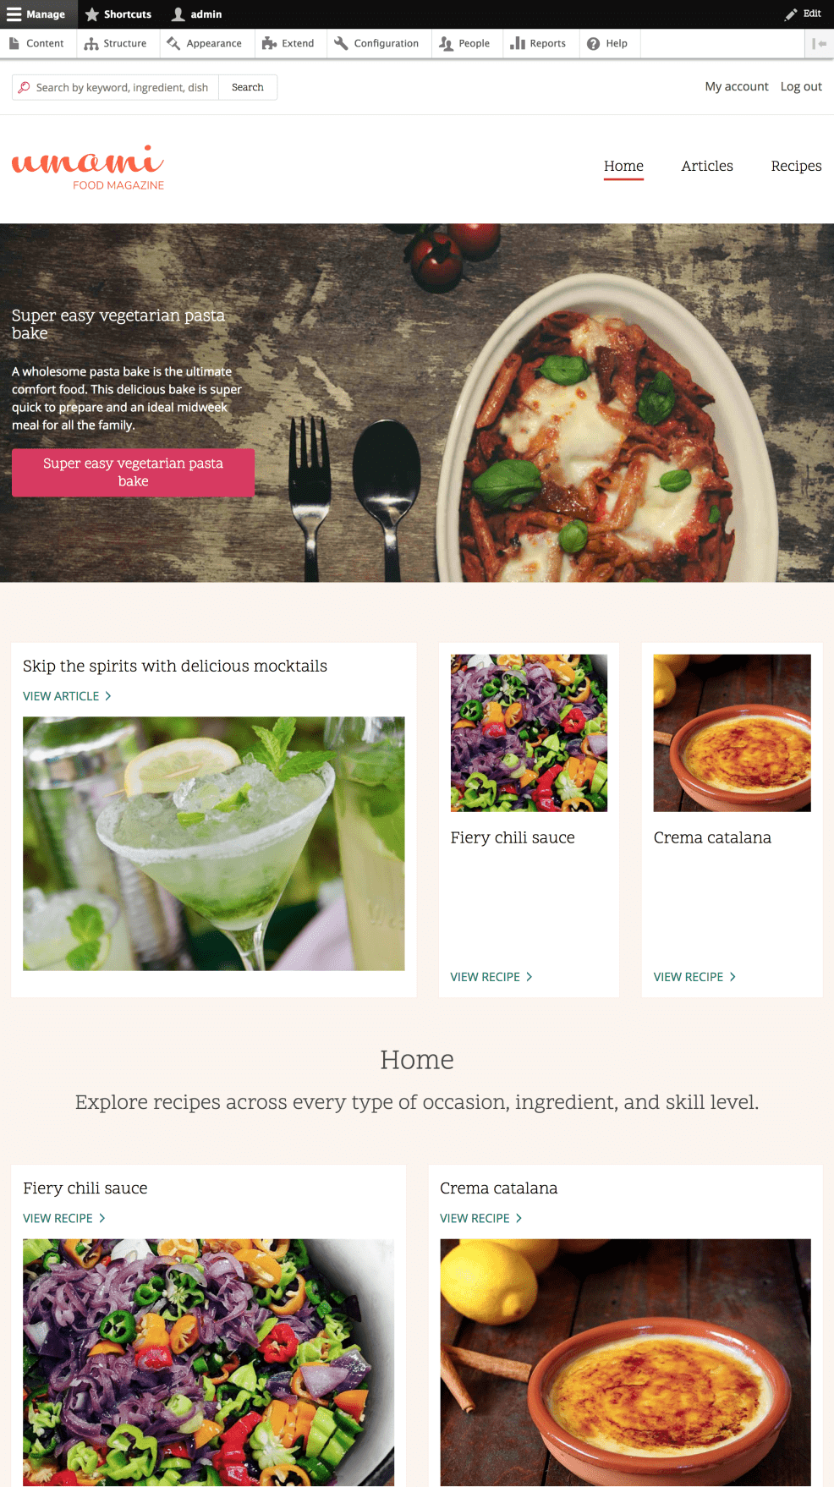Open the Appearance menu item
The image size is (834, 1487).
pos(205,43)
